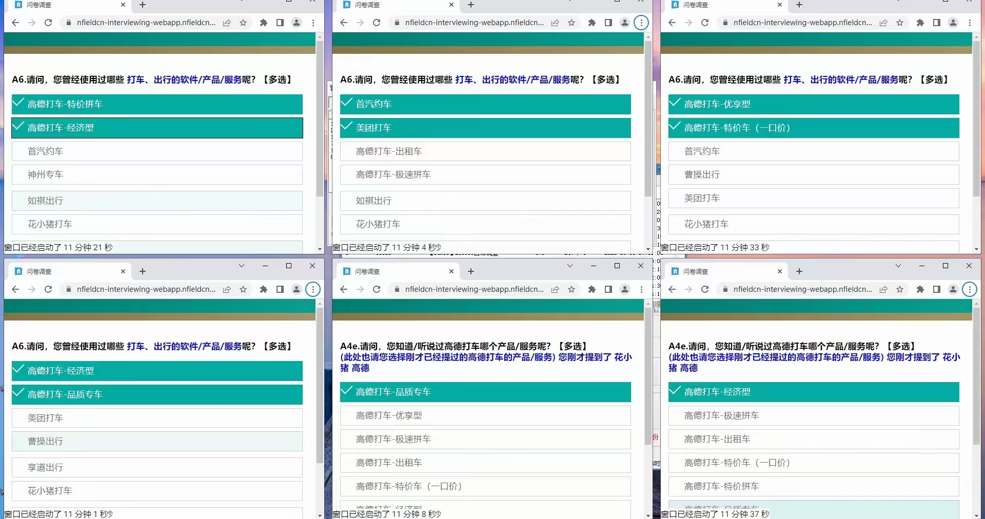Bookmark page with star in top-right window

(900, 23)
